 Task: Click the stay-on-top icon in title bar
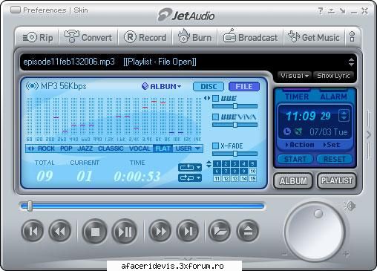point(331,10)
